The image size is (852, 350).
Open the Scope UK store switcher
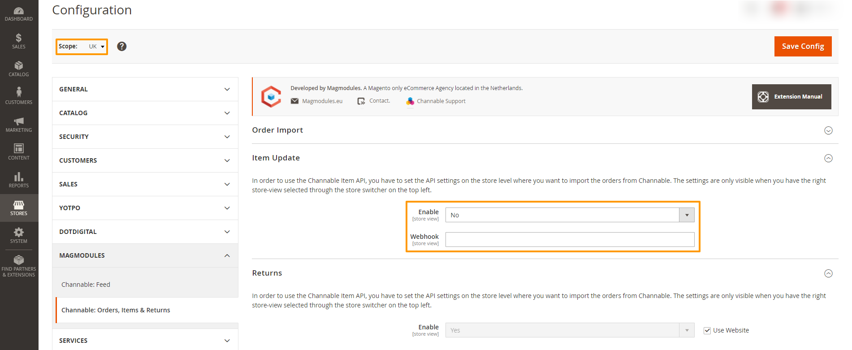pyautogui.click(x=96, y=46)
